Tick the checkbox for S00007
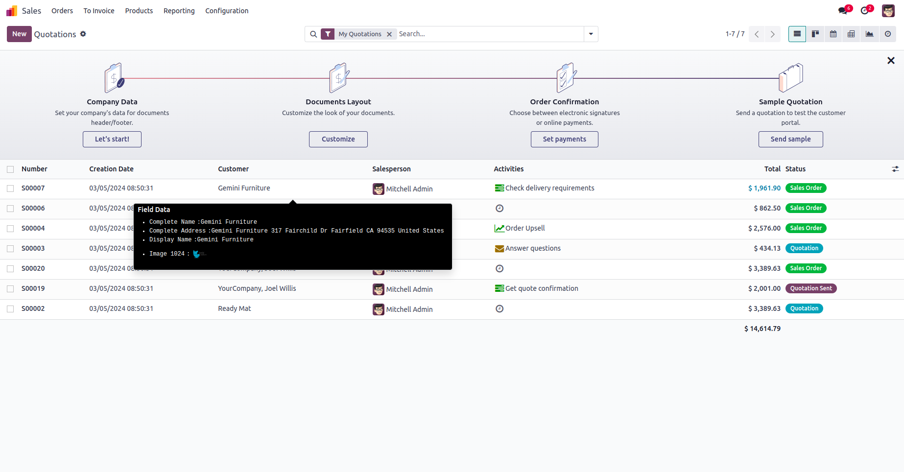 pos(10,189)
